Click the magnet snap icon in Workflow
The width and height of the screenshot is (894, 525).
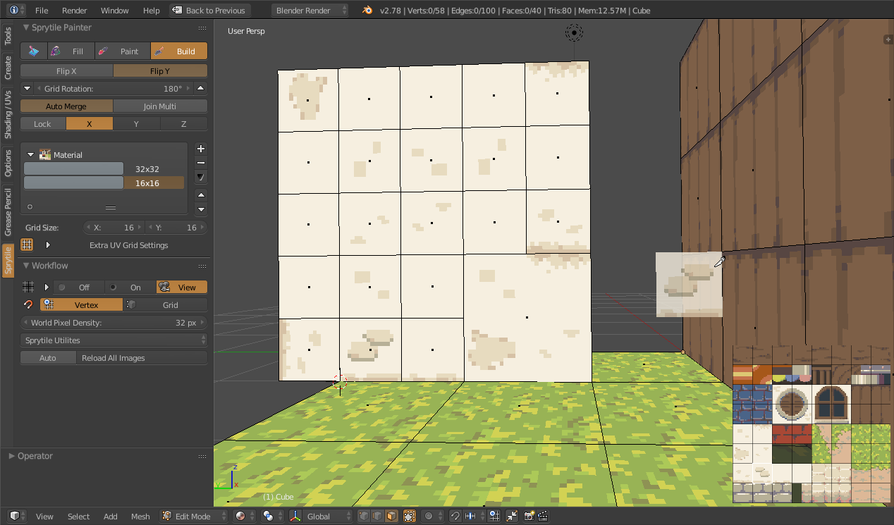click(28, 305)
